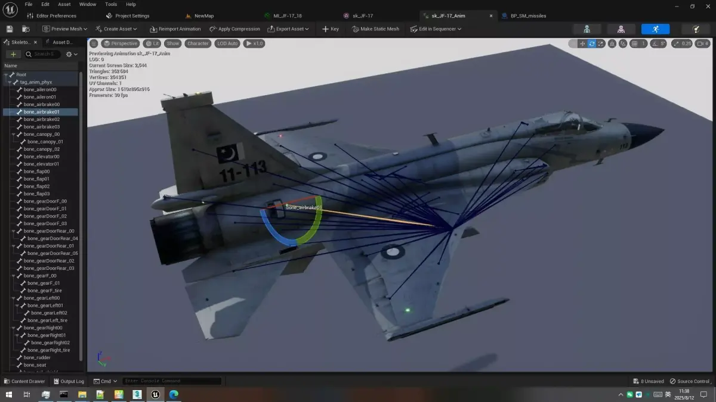
Task: Open the Window menu
Action: [88, 4]
